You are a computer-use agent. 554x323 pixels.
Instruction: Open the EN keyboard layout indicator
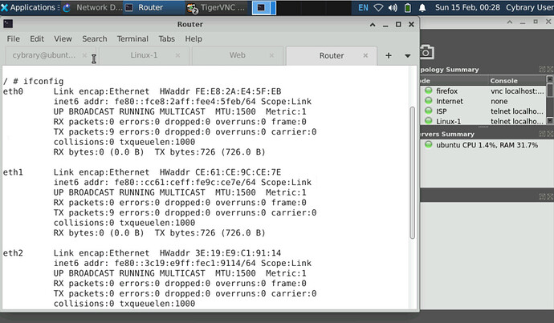pyautogui.click(x=363, y=7)
